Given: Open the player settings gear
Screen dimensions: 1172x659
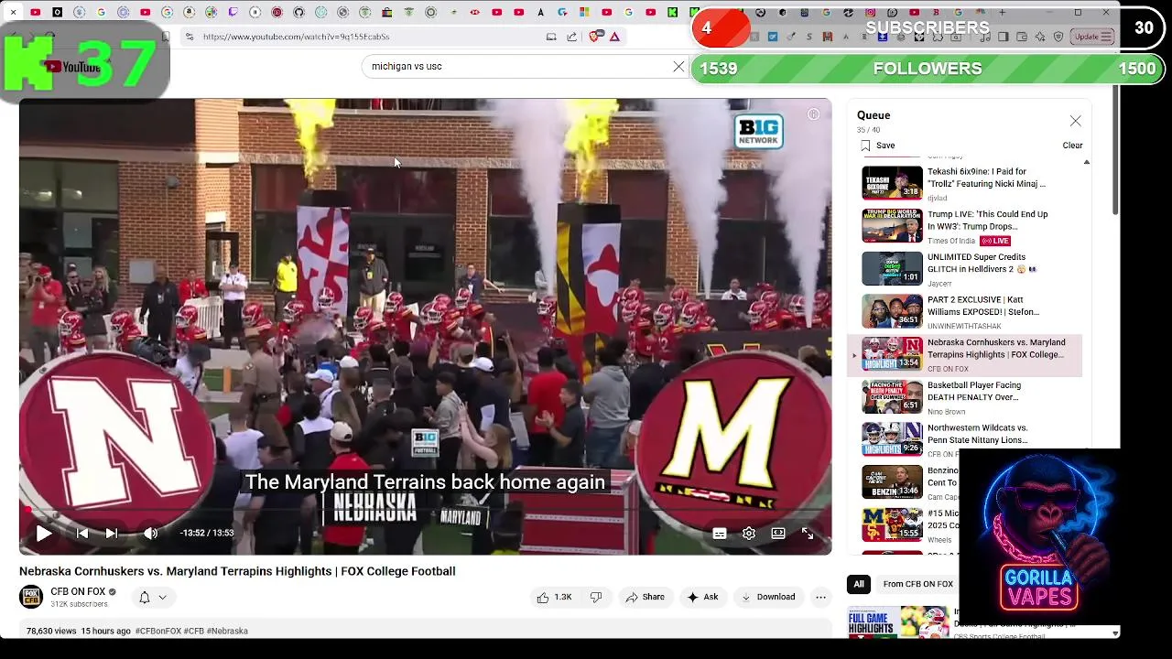Looking at the screenshot, I should [749, 534].
